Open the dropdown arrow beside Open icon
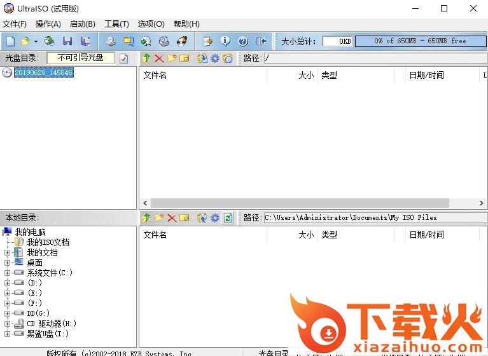 (x=36, y=41)
